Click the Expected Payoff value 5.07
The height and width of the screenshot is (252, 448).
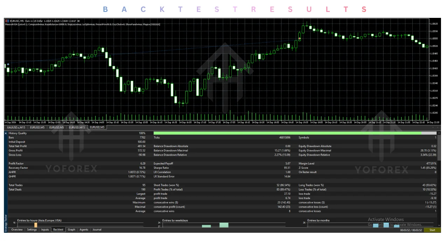[288, 163]
